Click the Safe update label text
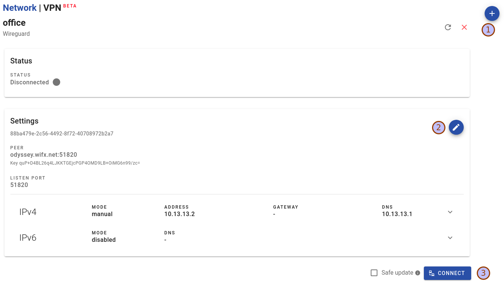Image resolution: width=504 pixels, height=284 pixels. 397,273
